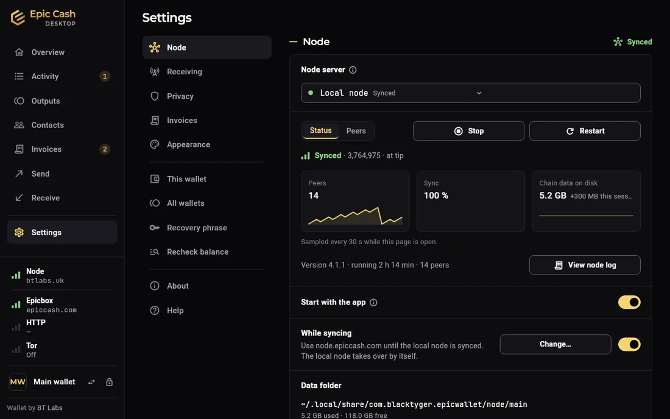The height and width of the screenshot is (419, 670).
Task: Open the Node settings menu item
Action: (x=207, y=48)
